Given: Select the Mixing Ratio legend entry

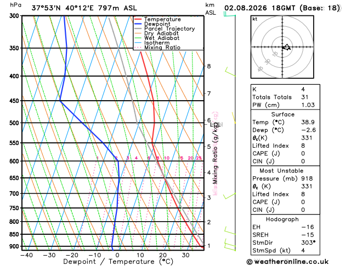Looking at the screenshot, I should (x=157, y=48).
